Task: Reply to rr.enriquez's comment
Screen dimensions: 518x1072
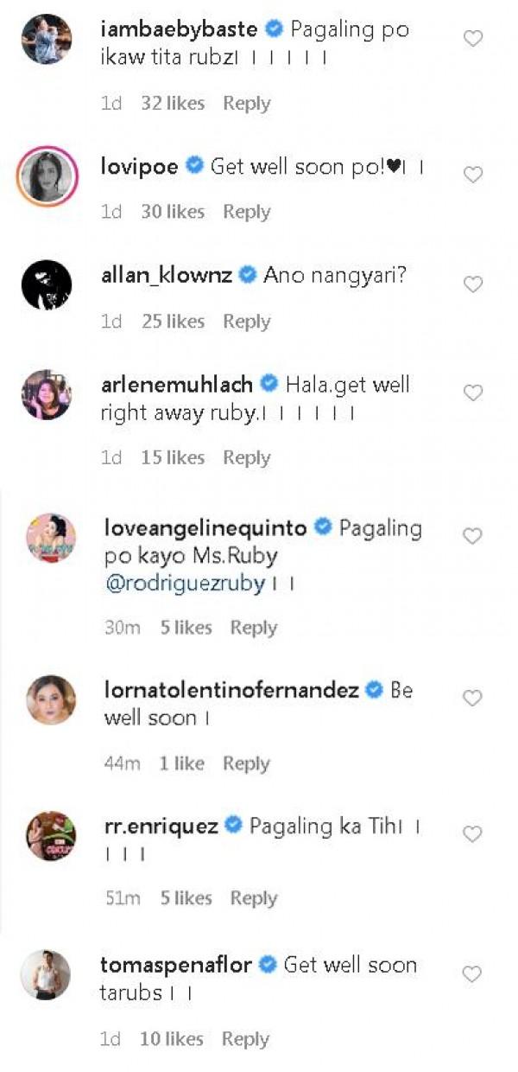Action: (x=253, y=899)
